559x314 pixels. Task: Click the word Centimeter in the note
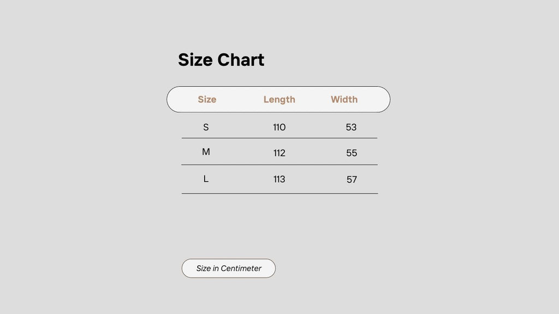pos(241,268)
